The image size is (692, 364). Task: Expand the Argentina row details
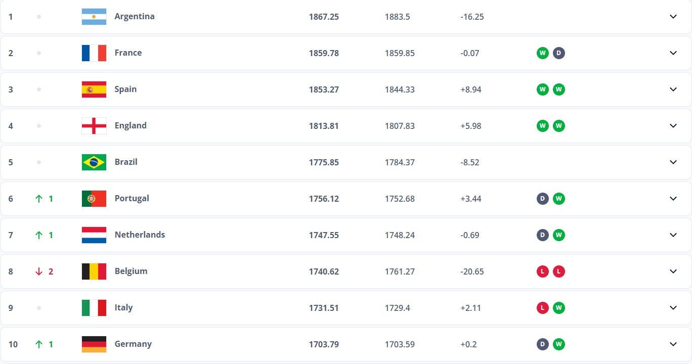click(673, 17)
